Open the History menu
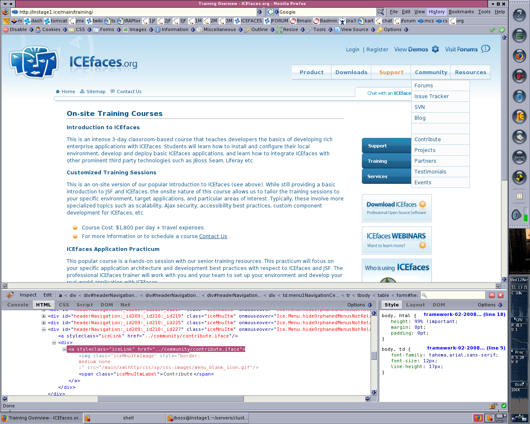This screenshot has width=530, height=424. (436, 12)
